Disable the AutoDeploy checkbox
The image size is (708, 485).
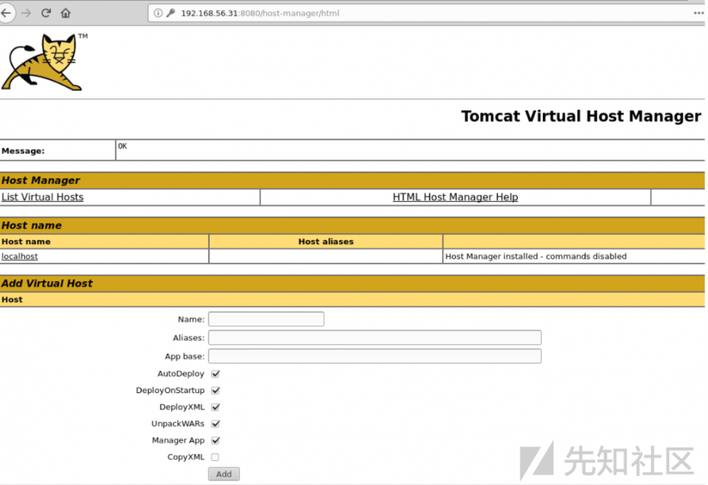click(x=215, y=374)
